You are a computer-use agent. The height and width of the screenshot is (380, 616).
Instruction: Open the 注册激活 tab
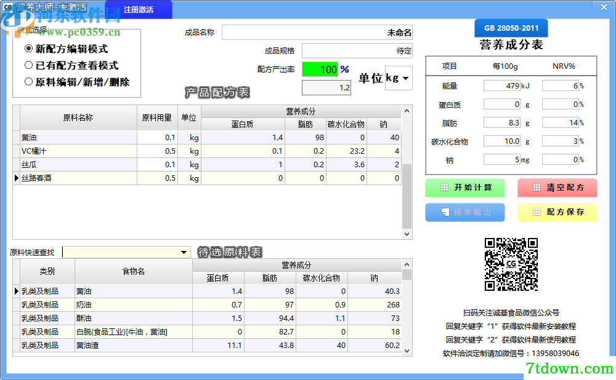[138, 9]
